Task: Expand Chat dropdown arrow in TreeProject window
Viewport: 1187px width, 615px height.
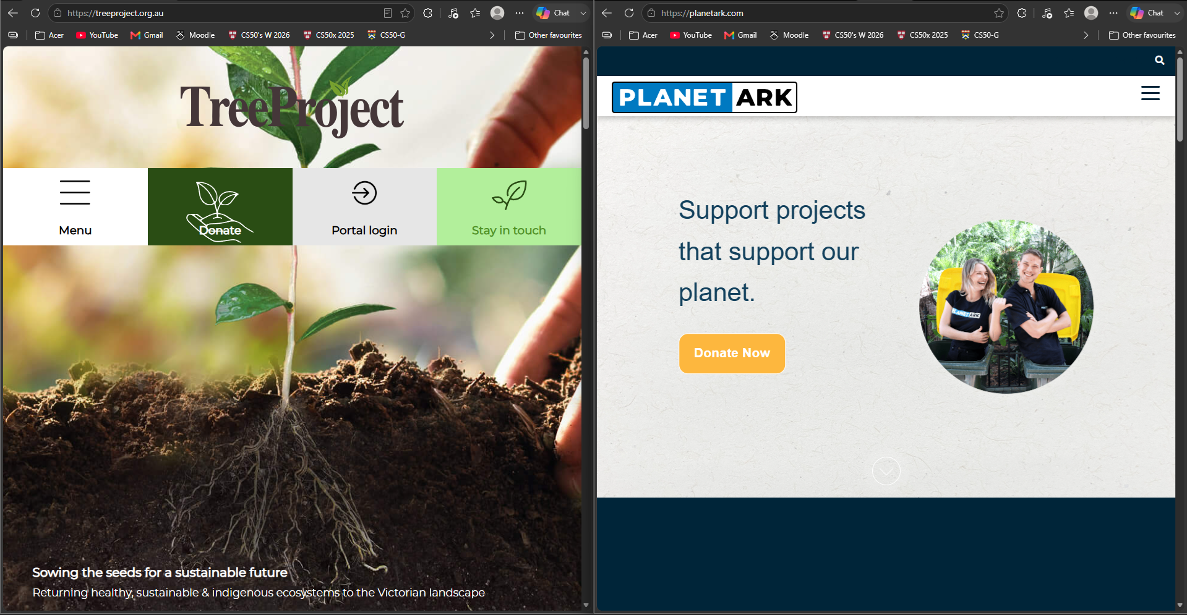Action: (583, 13)
